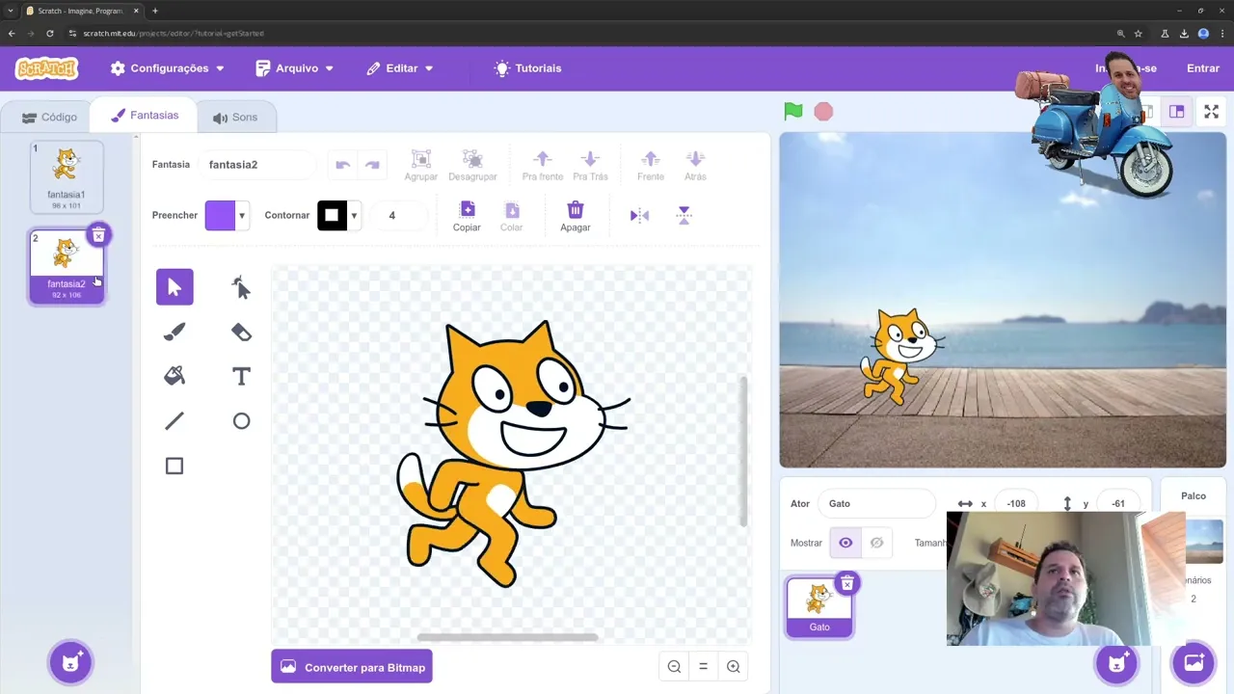The image size is (1234, 694).
Task: Bring selection to Frente
Action: (x=651, y=165)
